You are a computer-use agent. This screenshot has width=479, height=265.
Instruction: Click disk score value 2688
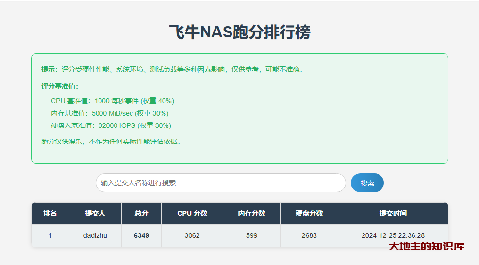click(x=309, y=235)
